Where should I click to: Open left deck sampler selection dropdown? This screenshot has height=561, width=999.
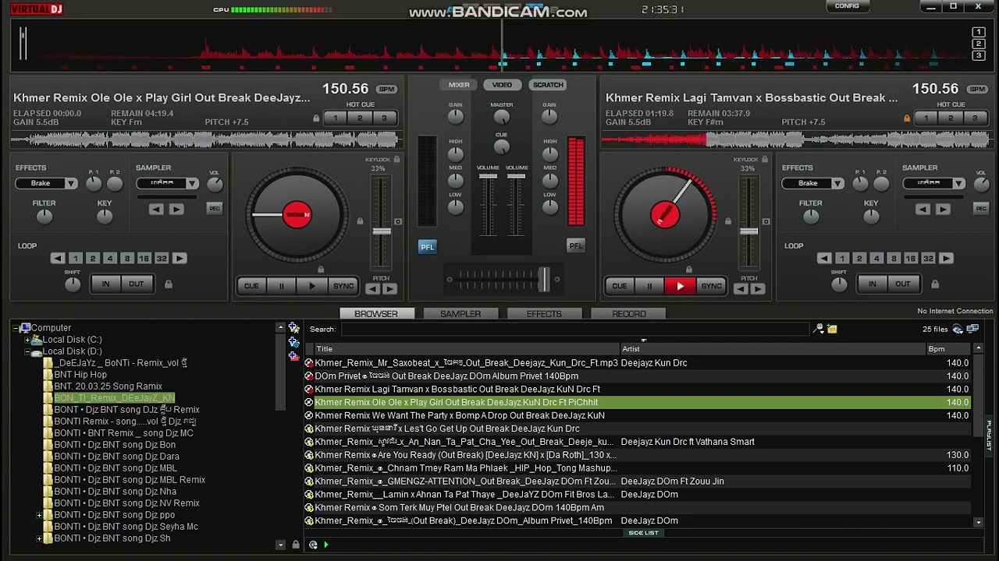click(192, 183)
